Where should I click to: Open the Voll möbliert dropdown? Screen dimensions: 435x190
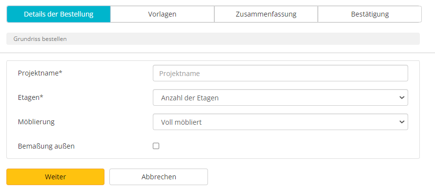coord(280,122)
